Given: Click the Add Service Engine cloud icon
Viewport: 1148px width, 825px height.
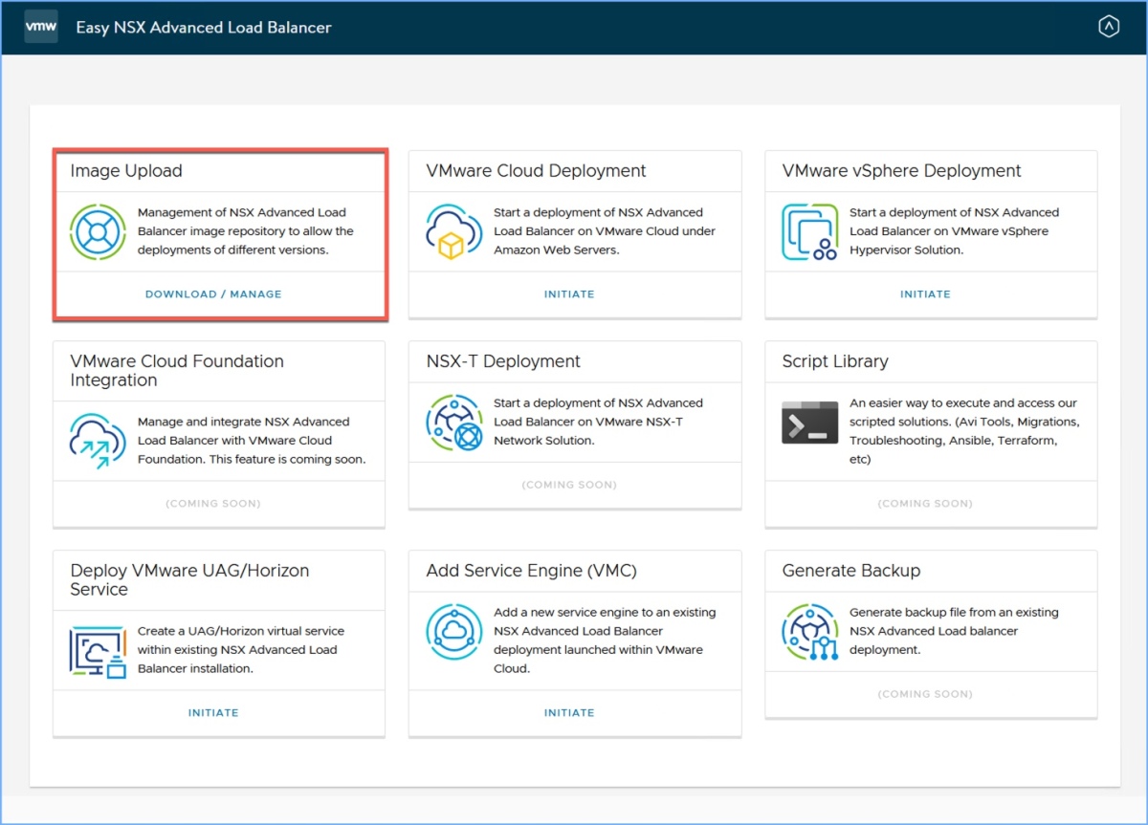Looking at the screenshot, I should [x=453, y=631].
